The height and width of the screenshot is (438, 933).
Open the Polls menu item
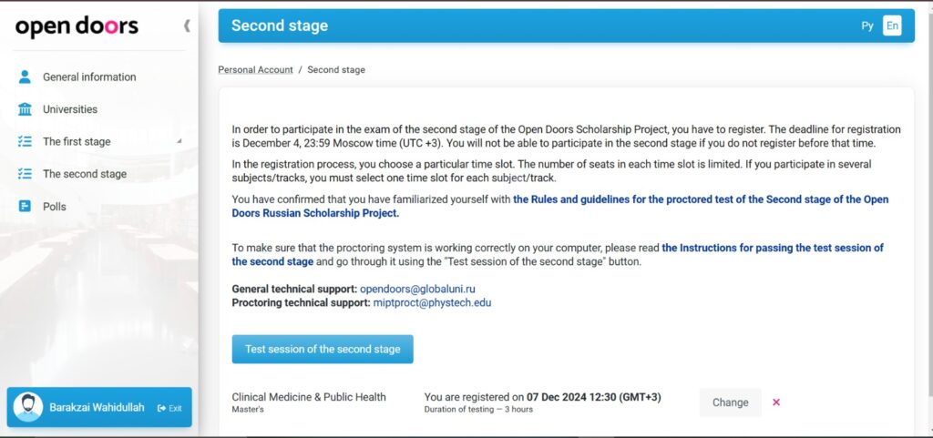[x=54, y=207]
